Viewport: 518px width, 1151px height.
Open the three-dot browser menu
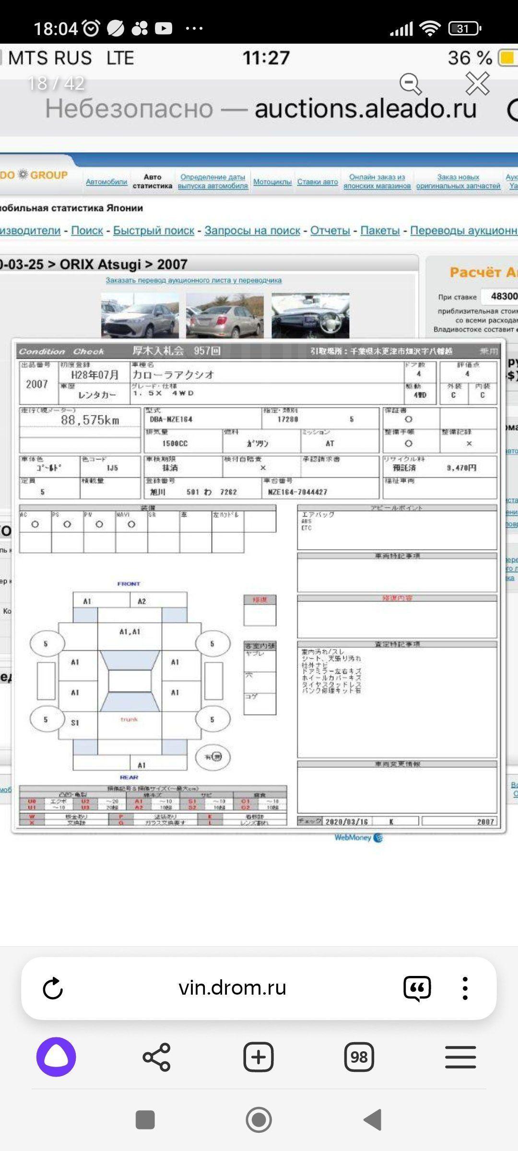465,988
